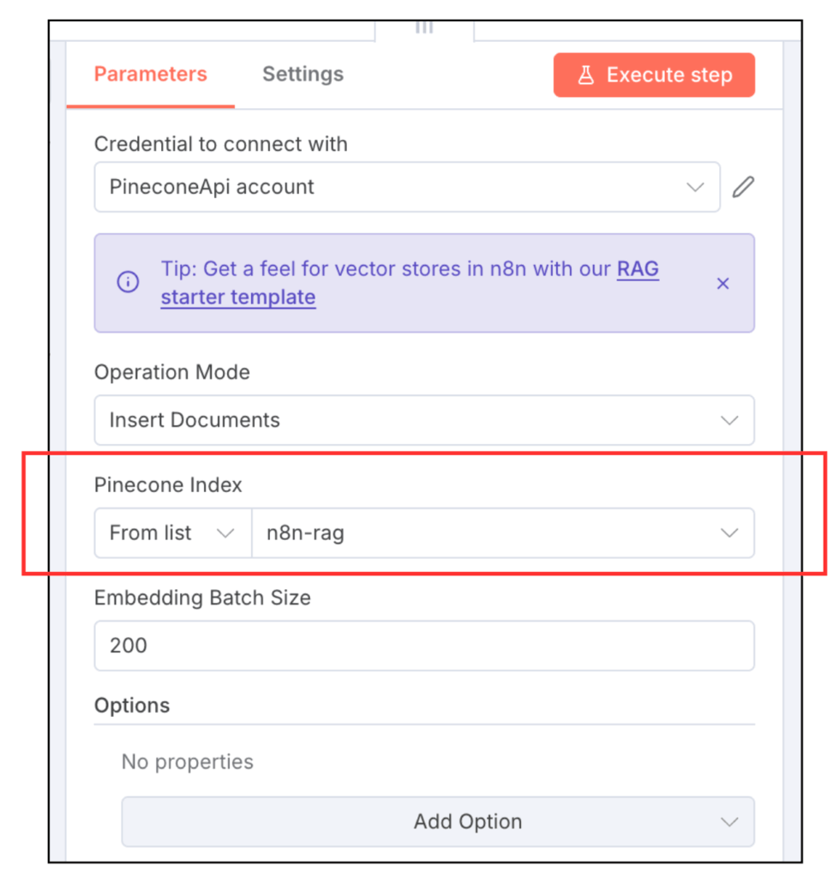The width and height of the screenshot is (839, 878).
Task: Expand the n8n-rag index dropdown
Action: 502,533
